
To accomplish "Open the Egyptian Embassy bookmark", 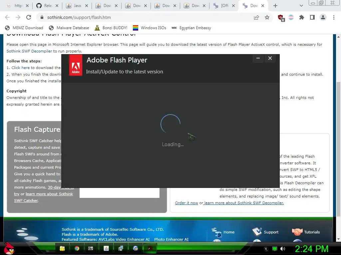I will click(191, 28).
